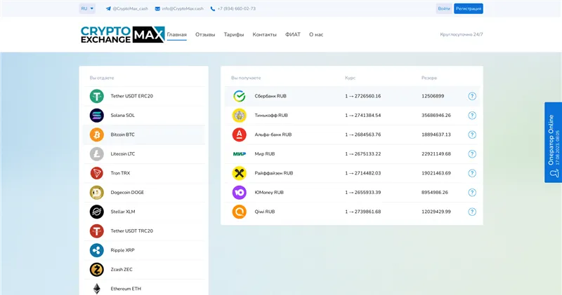Open the Контакты menu item

(265, 34)
